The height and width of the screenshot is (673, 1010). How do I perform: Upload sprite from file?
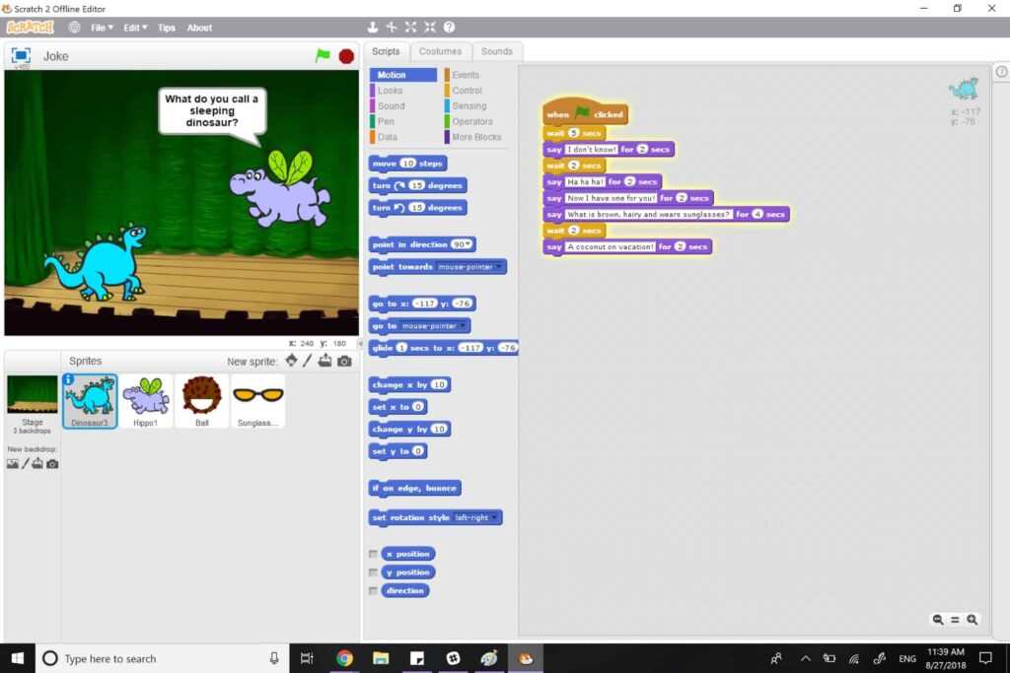[x=325, y=361]
